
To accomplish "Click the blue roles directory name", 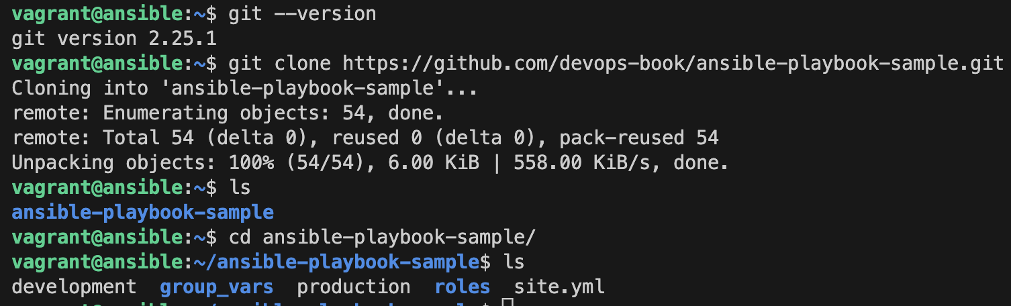I will [462, 287].
